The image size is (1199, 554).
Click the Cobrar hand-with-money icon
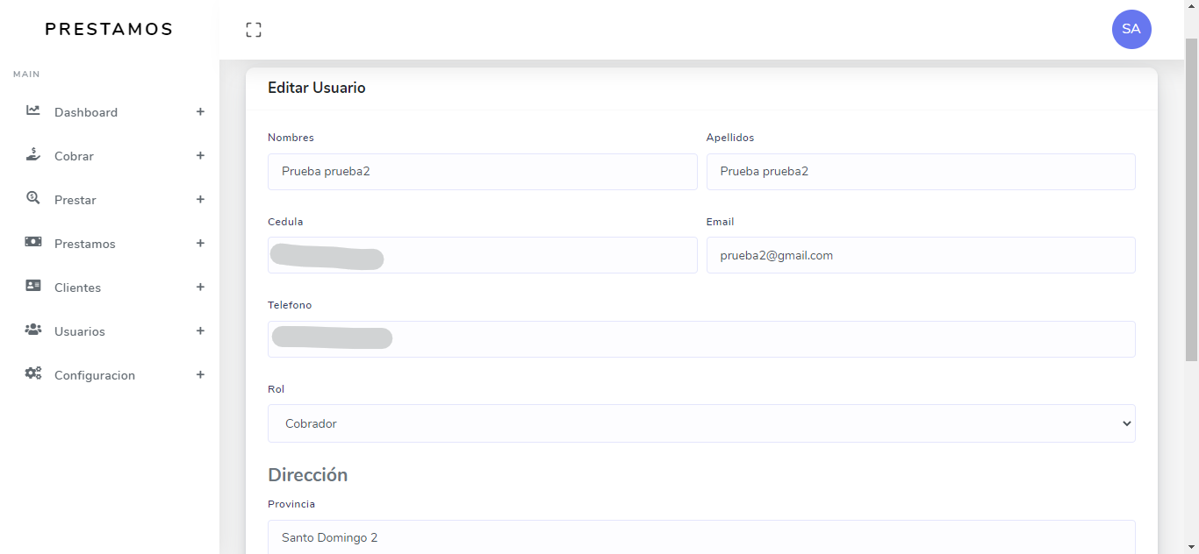33,154
